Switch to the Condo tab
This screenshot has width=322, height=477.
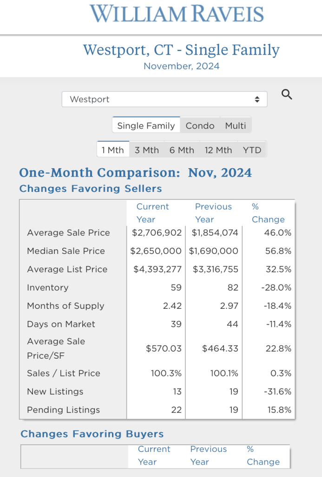(200, 125)
